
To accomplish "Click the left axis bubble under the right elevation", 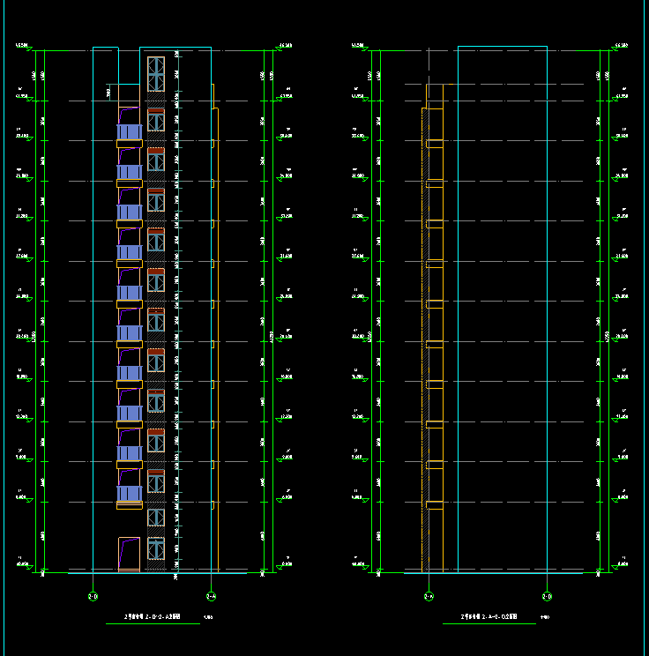I will tap(429, 597).
